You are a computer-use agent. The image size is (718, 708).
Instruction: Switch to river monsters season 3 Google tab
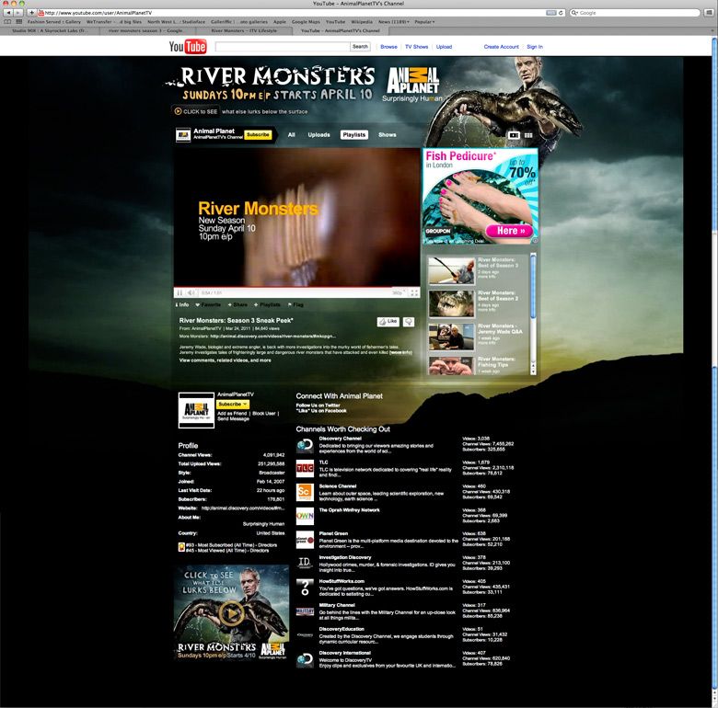(146, 30)
